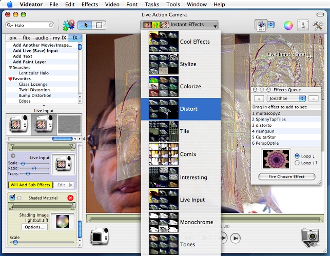This screenshot has height=256, width=330.
Task: Select the first Live Input camera thumbnail
Action: coord(18,124)
